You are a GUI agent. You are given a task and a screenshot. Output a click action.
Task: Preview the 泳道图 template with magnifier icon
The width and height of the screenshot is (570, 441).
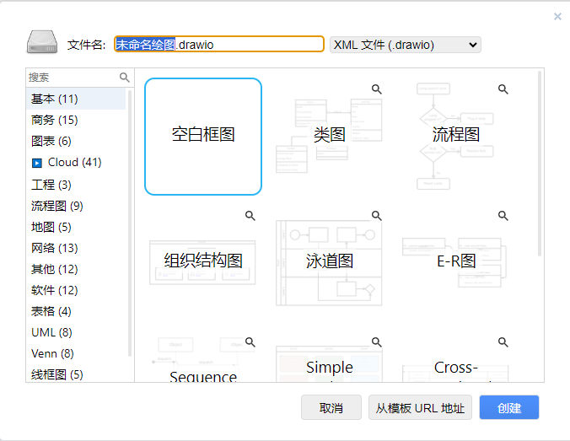coord(377,216)
